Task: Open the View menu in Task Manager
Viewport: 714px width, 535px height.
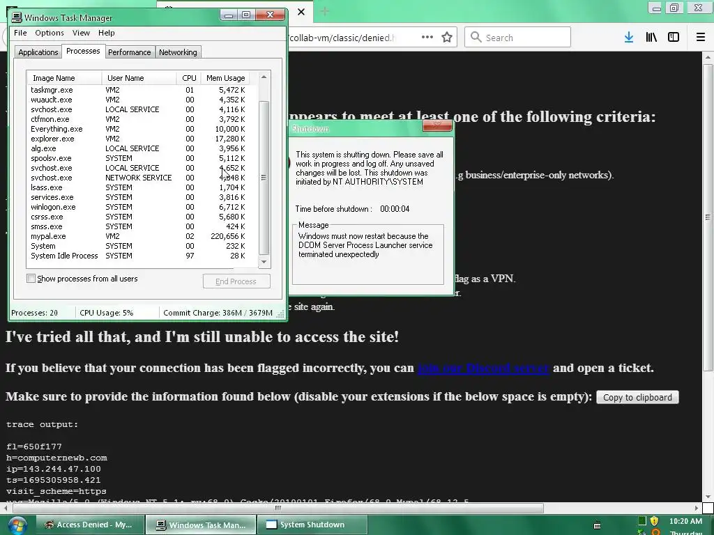Action: [81, 33]
